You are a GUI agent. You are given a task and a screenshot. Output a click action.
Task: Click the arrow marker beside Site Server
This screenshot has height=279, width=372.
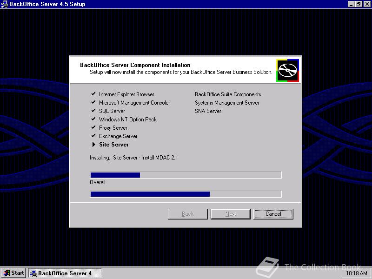(94, 144)
